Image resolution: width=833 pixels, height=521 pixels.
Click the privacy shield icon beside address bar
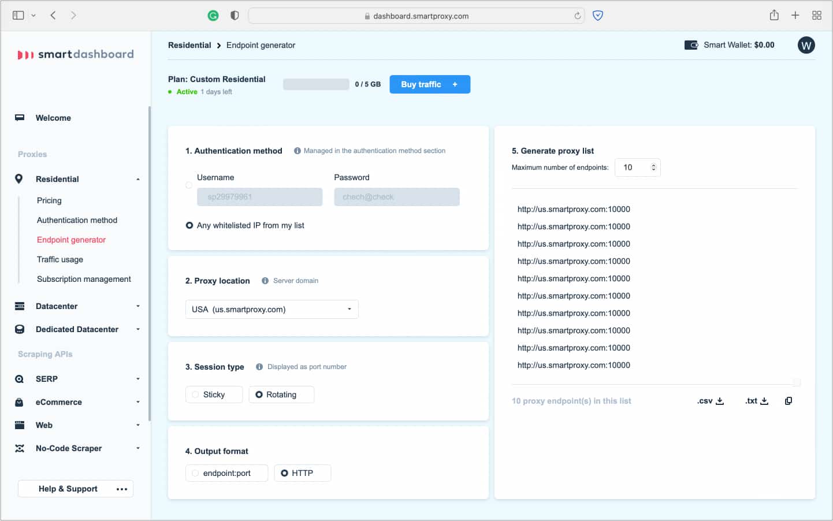[235, 16]
